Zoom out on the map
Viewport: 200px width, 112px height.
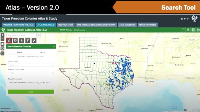point(2,39)
